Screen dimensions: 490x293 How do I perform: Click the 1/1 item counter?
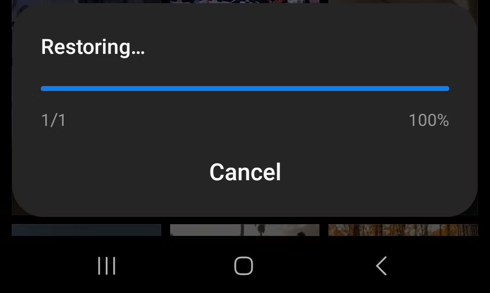click(x=54, y=120)
